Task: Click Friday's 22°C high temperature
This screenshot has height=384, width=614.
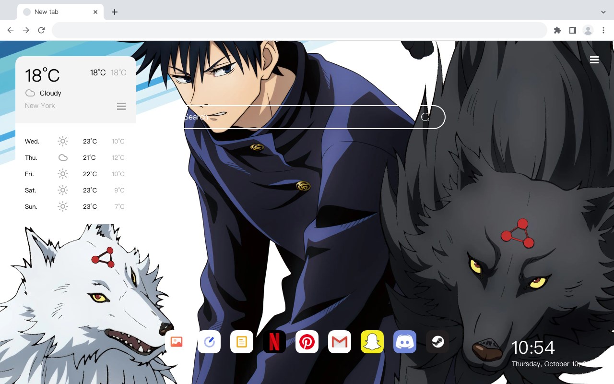Action: 90,174
